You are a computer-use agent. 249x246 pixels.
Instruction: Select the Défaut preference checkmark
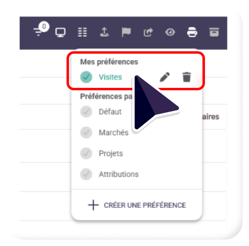(86, 112)
